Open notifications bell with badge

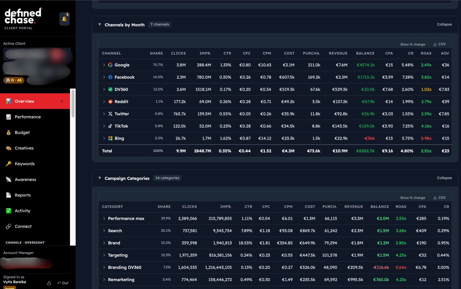coord(64,19)
